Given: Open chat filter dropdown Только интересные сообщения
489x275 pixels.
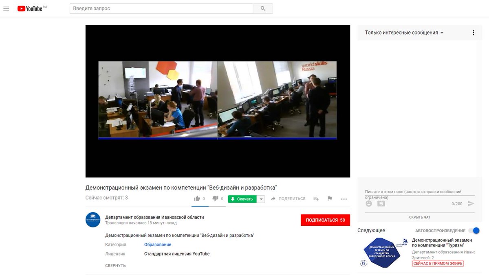Looking at the screenshot, I should [404, 33].
